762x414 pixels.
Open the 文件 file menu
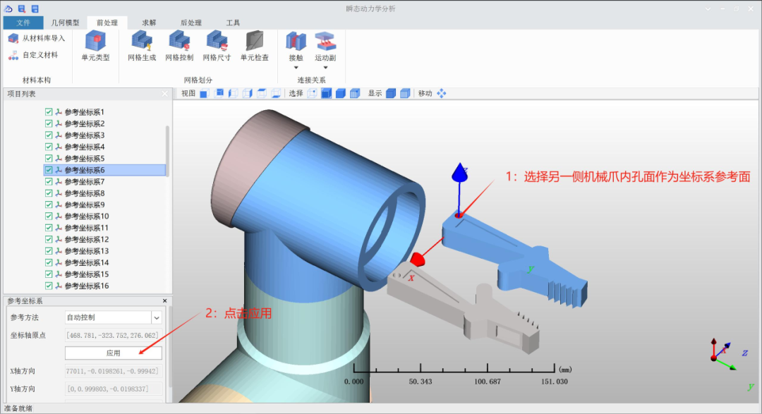tap(23, 23)
